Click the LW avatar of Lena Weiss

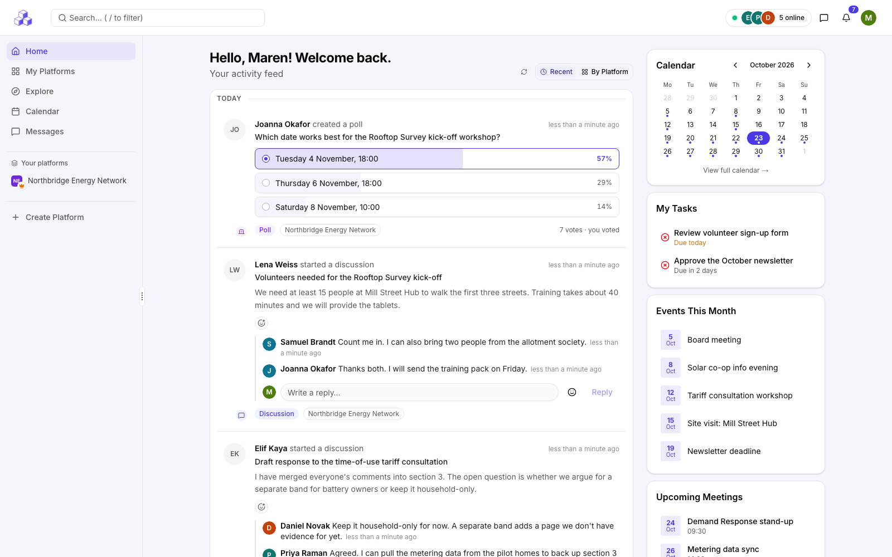(235, 270)
